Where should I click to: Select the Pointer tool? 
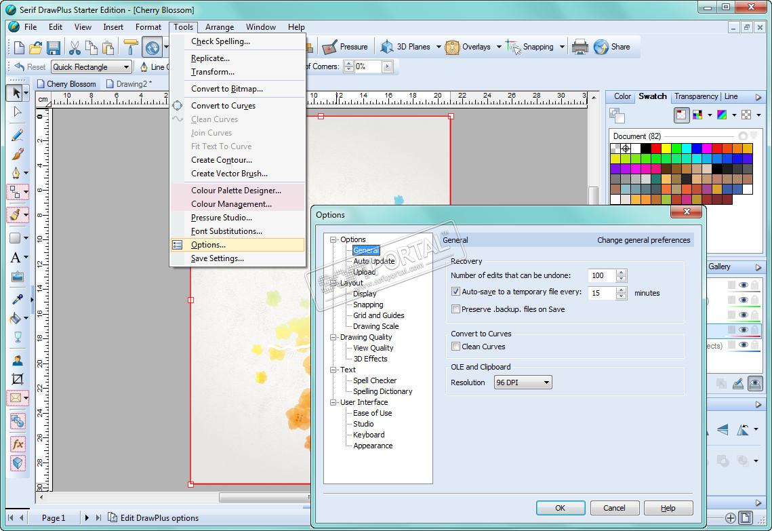tap(16, 93)
